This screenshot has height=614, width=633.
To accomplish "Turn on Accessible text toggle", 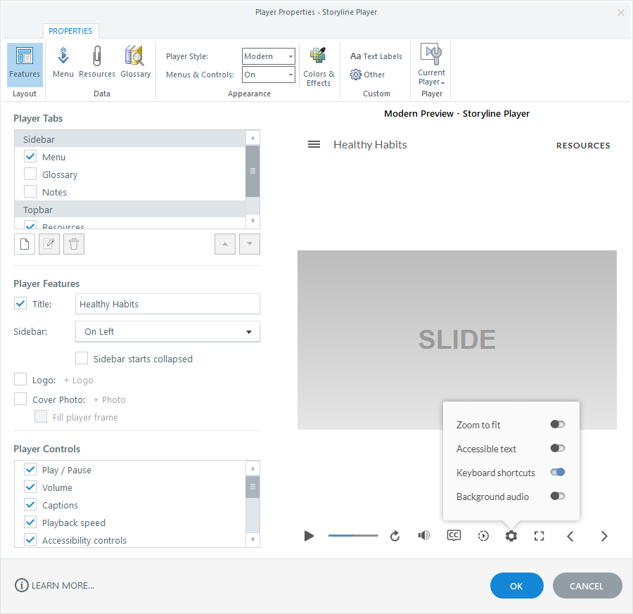I will pyautogui.click(x=558, y=448).
